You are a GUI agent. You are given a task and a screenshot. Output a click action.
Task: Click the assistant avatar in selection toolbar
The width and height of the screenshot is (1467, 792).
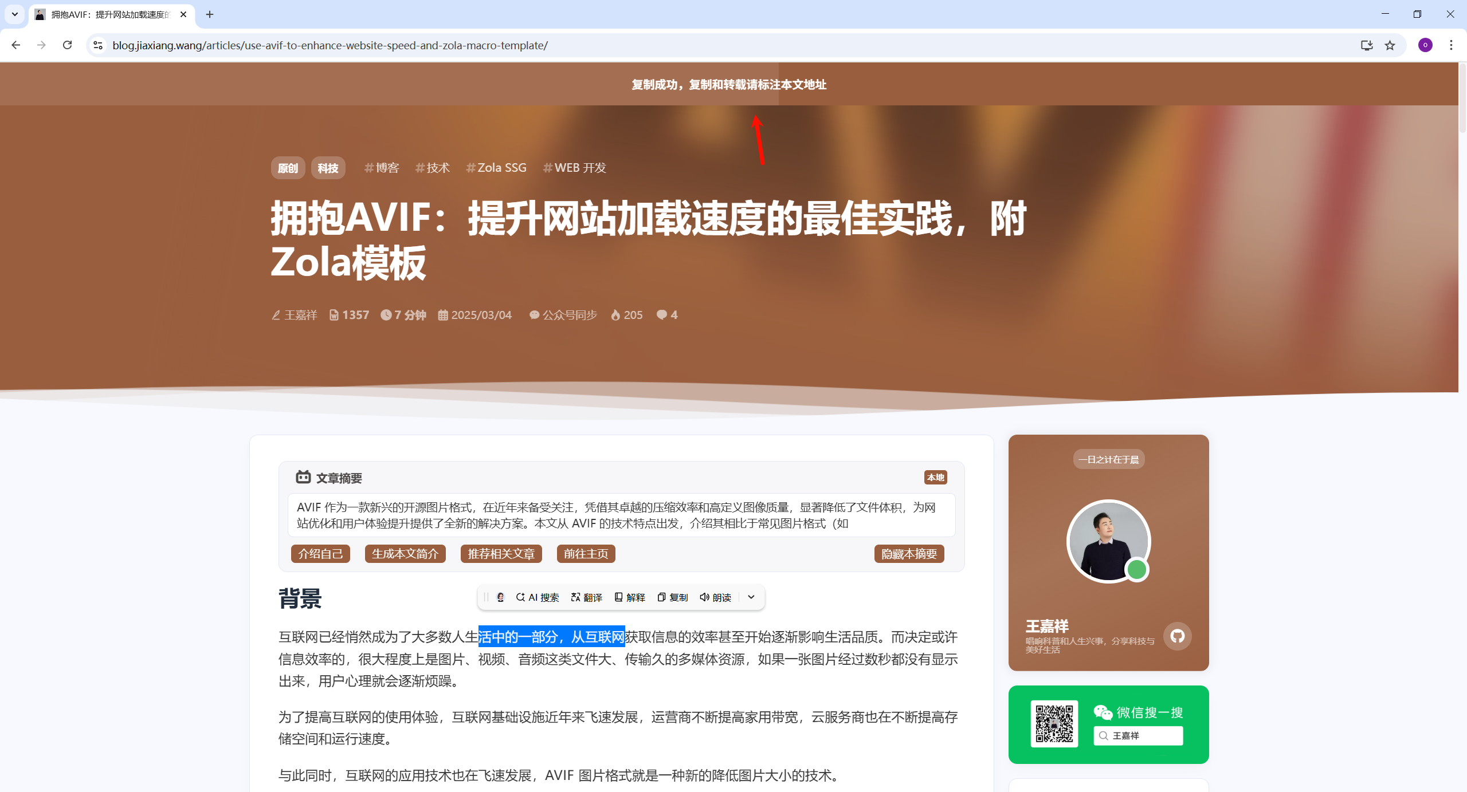(x=500, y=597)
